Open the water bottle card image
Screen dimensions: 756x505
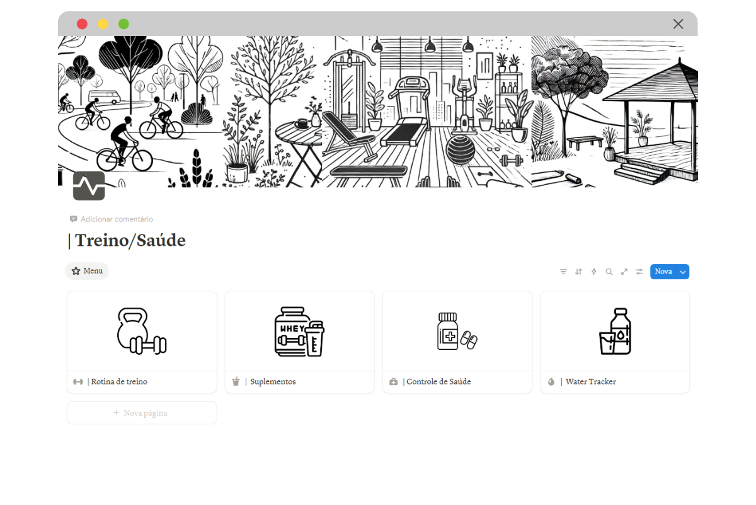tap(615, 331)
